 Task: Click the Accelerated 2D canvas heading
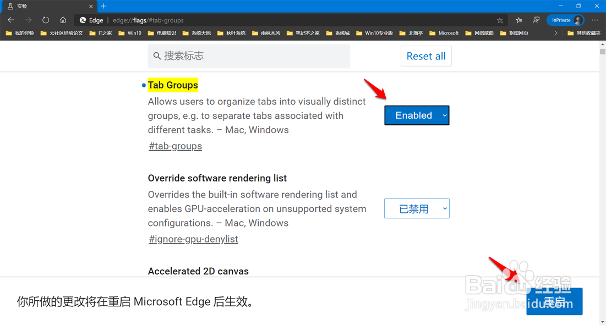coord(198,271)
